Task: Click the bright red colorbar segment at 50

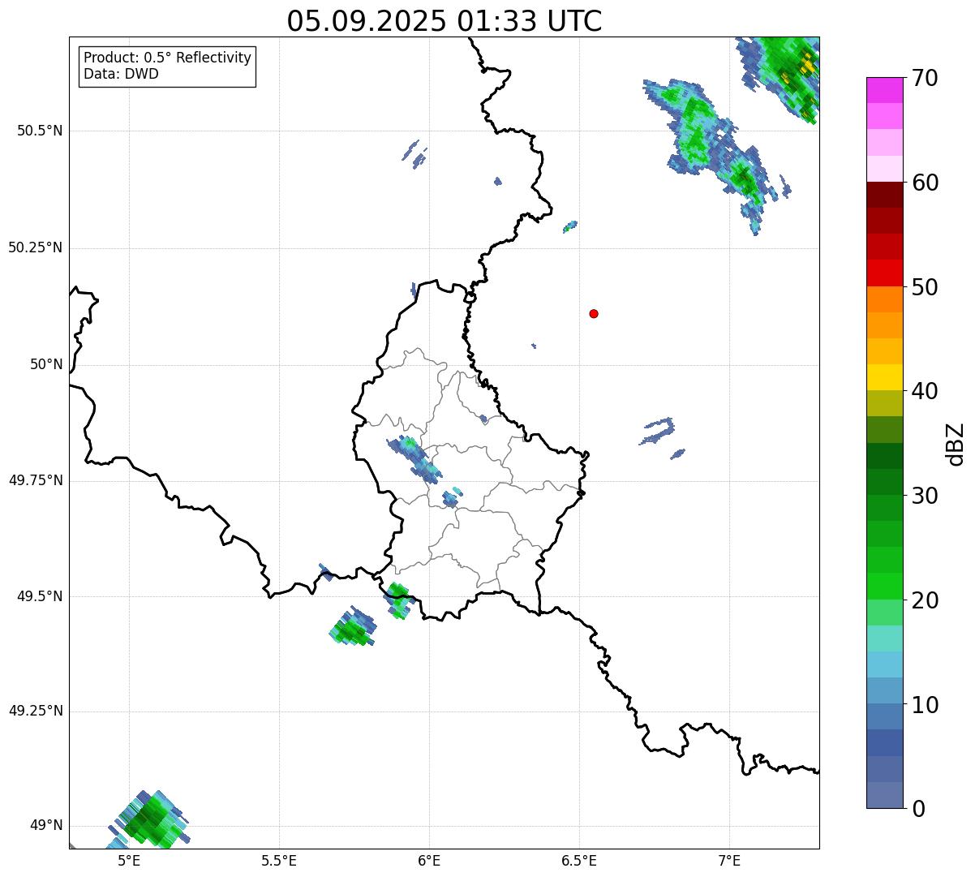Action: pyautogui.click(x=884, y=273)
